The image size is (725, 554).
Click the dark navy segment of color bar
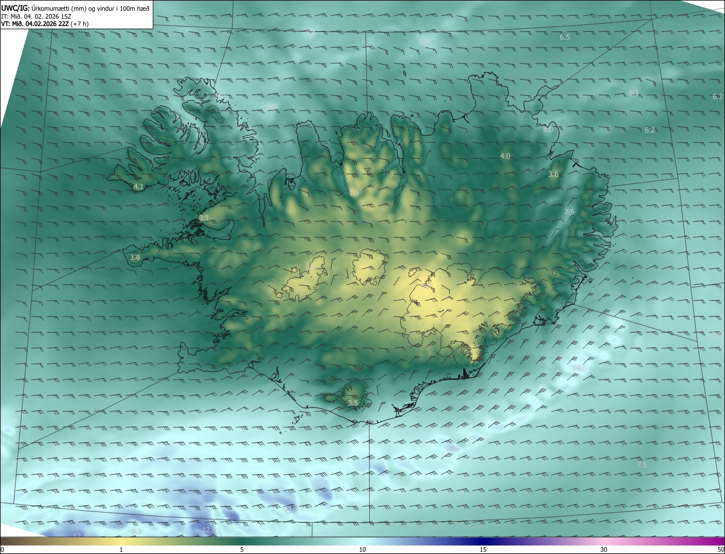point(483,541)
